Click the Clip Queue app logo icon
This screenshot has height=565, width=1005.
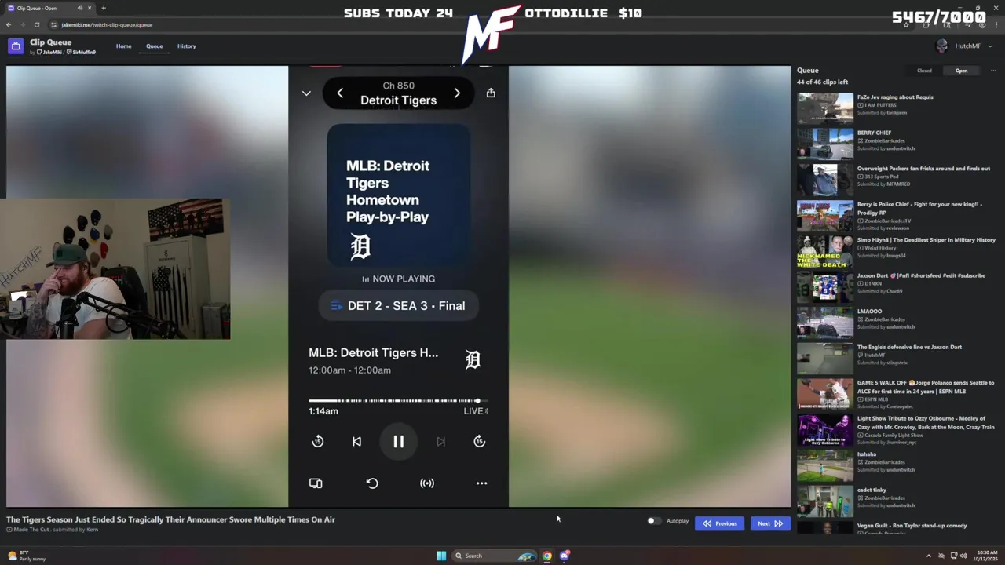tap(15, 46)
